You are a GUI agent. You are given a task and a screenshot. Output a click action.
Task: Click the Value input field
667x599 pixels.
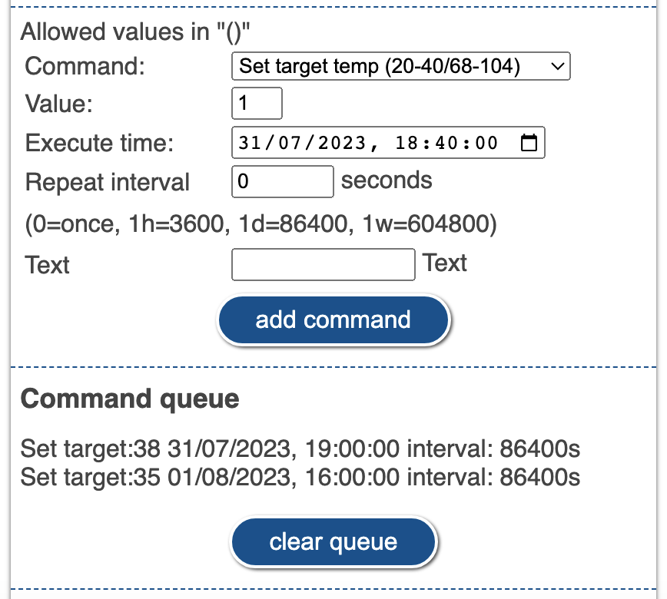click(256, 103)
